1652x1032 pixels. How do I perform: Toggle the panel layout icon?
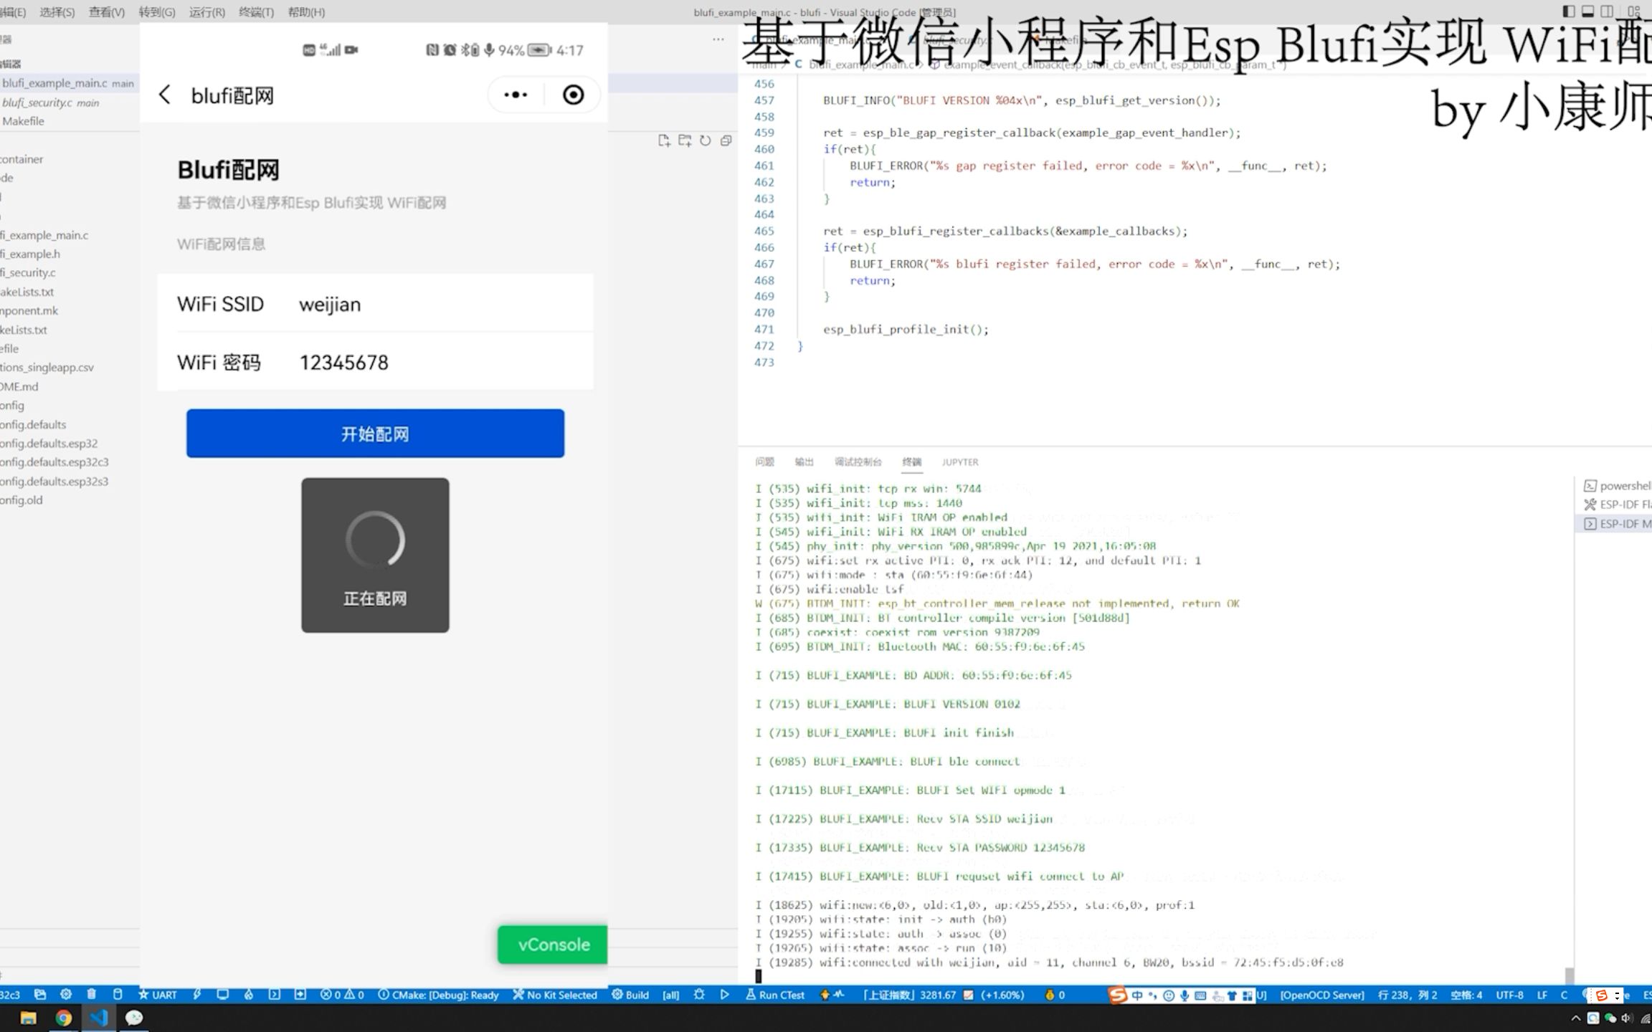click(1588, 11)
